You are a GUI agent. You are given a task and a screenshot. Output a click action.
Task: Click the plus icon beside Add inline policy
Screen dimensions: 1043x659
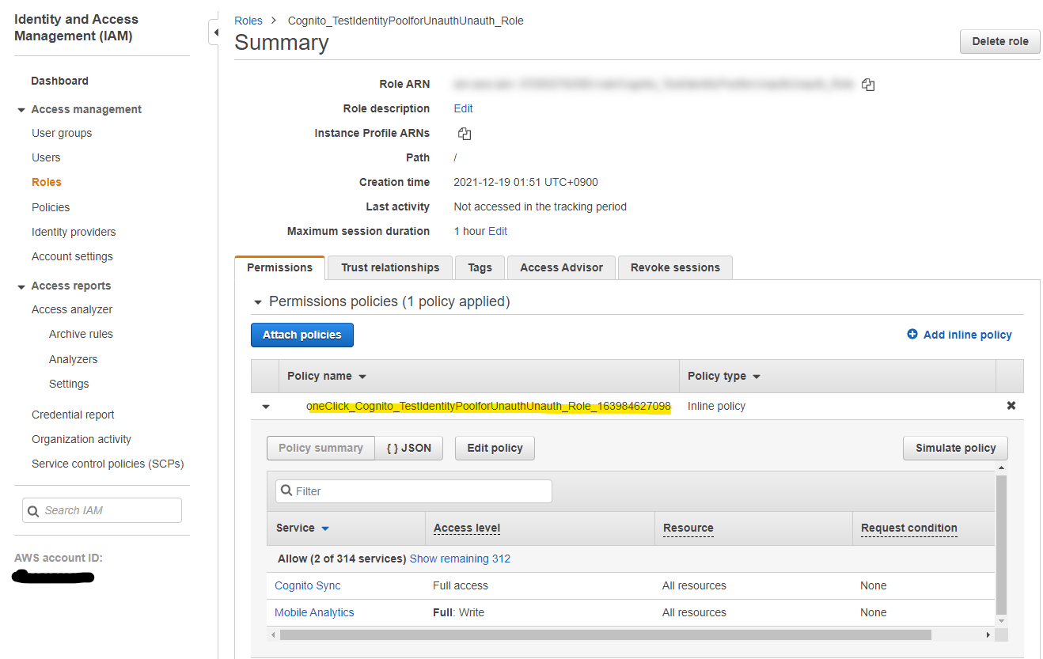point(912,335)
